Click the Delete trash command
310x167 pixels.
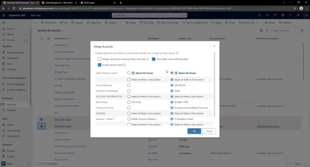pyautogui.click(x=110, y=23)
